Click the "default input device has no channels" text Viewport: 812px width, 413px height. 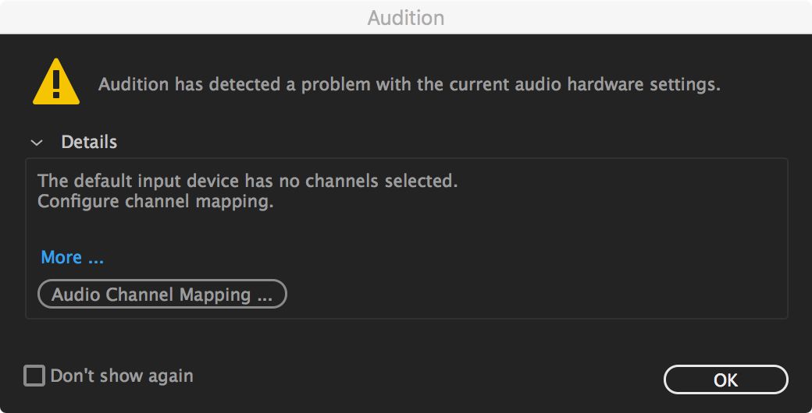pyautogui.click(x=247, y=181)
